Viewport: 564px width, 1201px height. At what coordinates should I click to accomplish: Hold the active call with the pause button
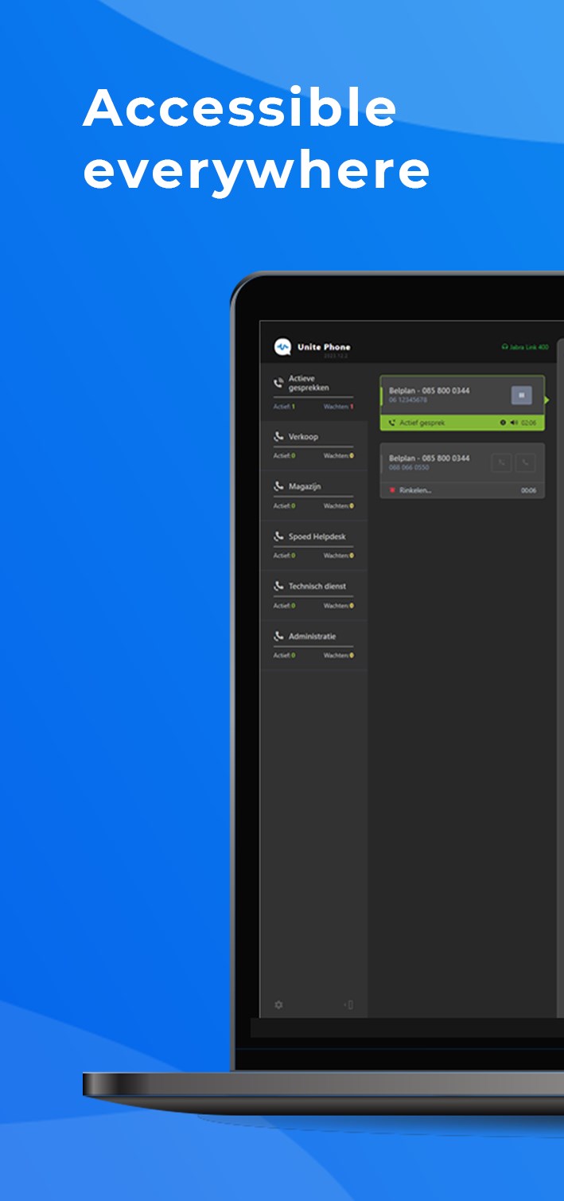click(x=521, y=395)
